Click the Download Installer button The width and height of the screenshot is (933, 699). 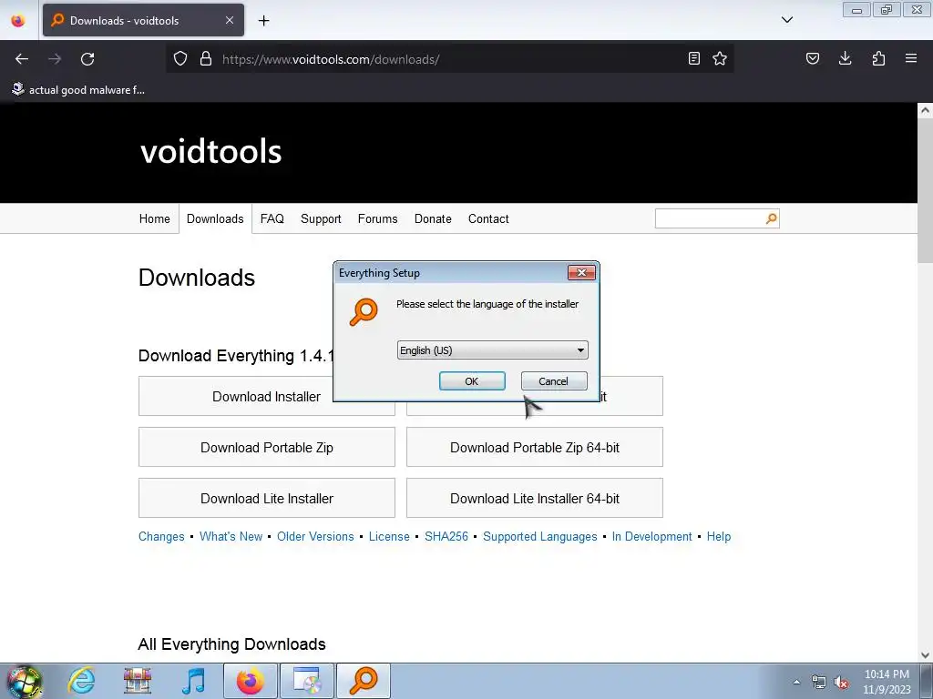pos(266,397)
